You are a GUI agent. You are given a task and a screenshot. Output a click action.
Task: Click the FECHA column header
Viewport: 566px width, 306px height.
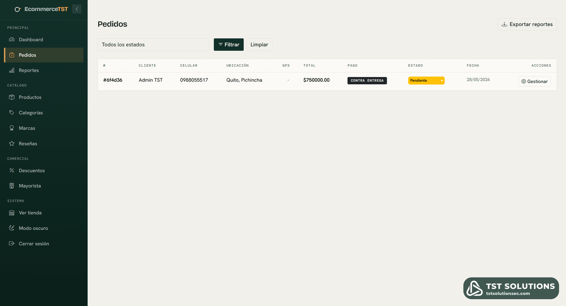click(x=473, y=66)
